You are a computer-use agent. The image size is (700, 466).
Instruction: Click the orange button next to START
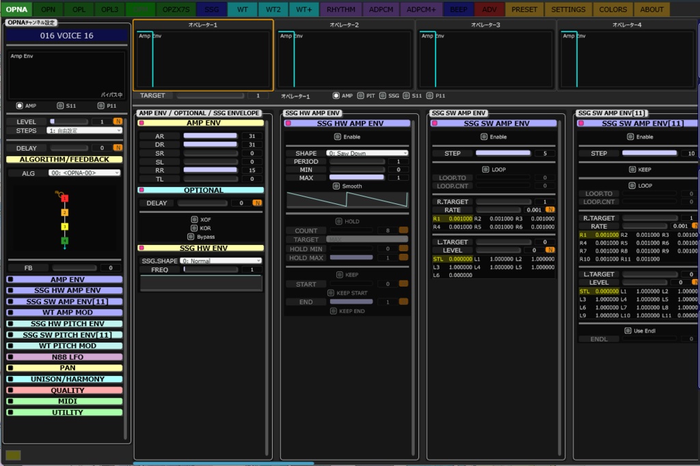[x=403, y=284]
